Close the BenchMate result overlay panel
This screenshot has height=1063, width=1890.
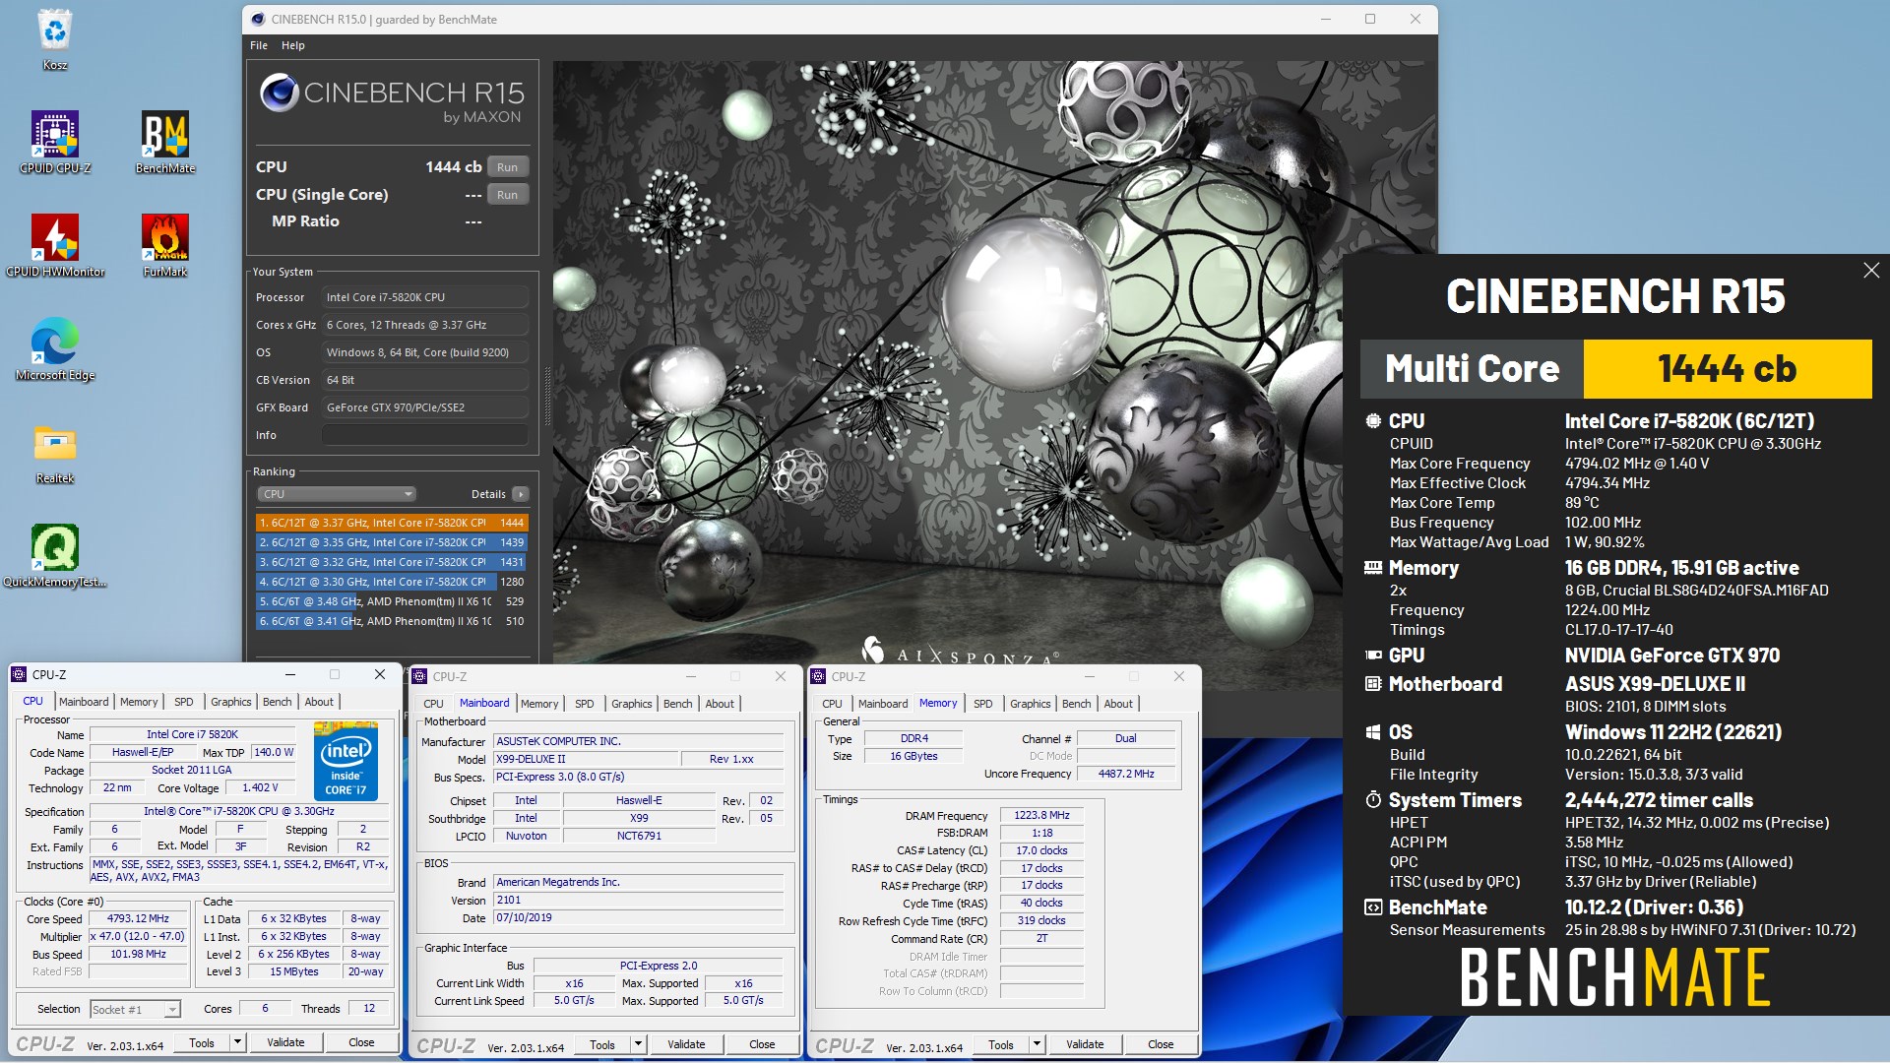[x=1871, y=271]
